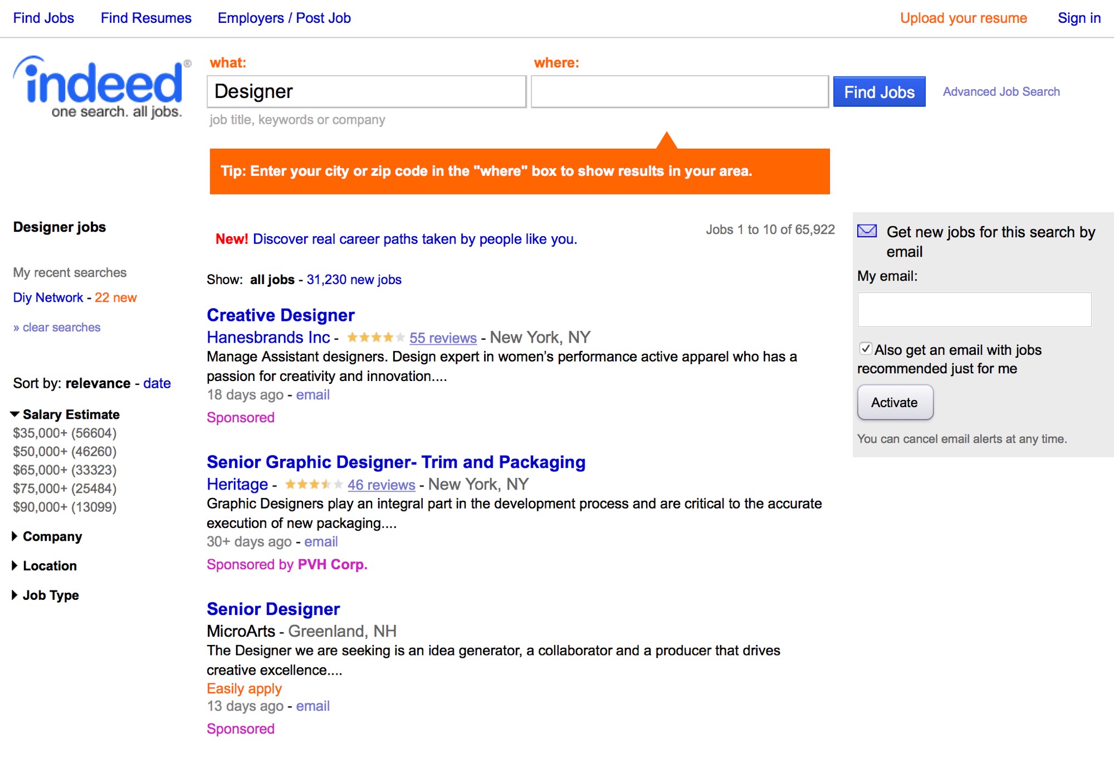Open Find Resumes in top navigation

146,18
